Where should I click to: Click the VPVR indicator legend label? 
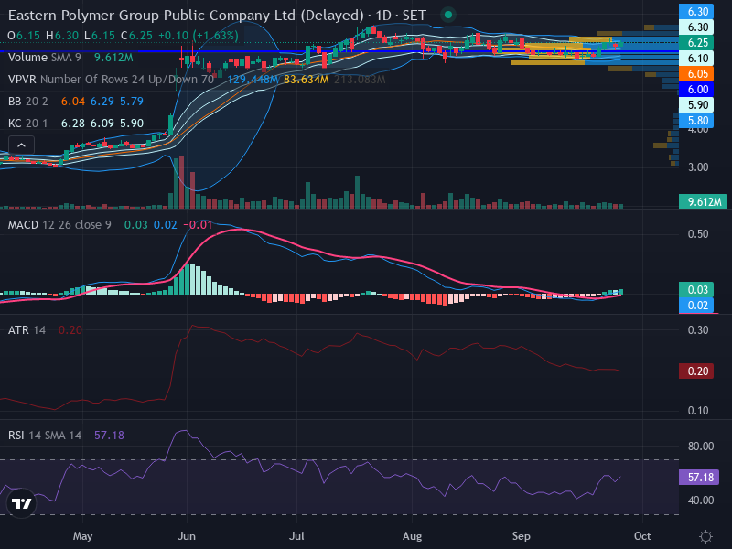111,80
